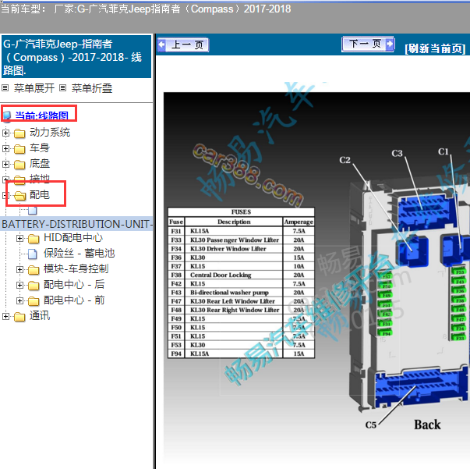The image size is (470, 469).
Task: Click the KL30 Driver Window Lifter row
Action: (x=241, y=249)
